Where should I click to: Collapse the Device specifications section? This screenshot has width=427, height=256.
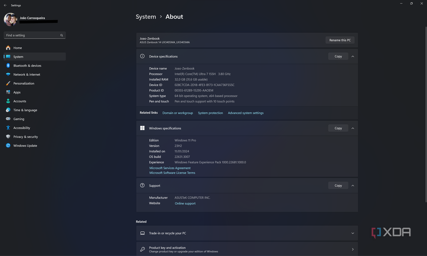point(352,56)
